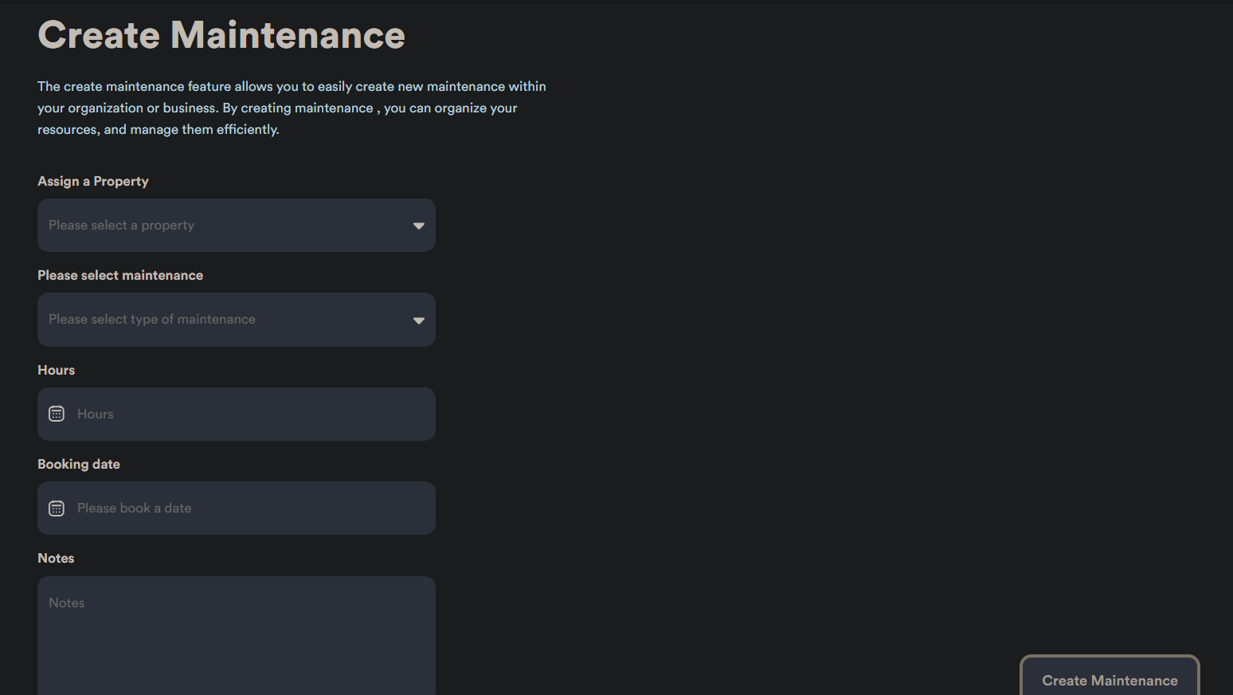Click the 'Notes' field label
Image resolution: width=1233 pixels, height=695 pixels.
click(x=56, y=559)
